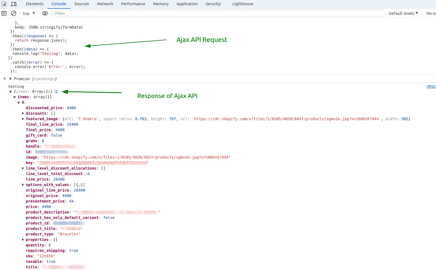Open the Application tab

click(x=187, y=4)
